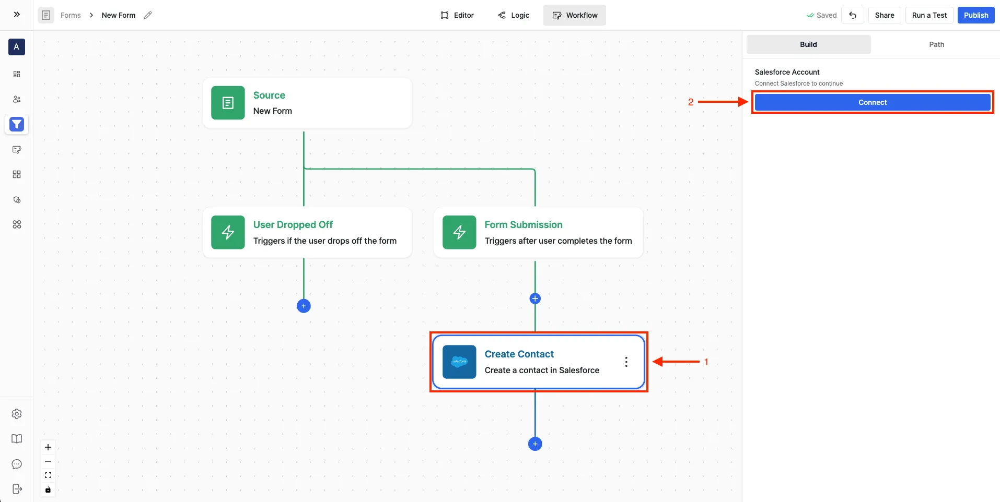The height and width of the screenshot is (502, 1000).
Task: Switch to the Editor view
Action: point(457,15)
